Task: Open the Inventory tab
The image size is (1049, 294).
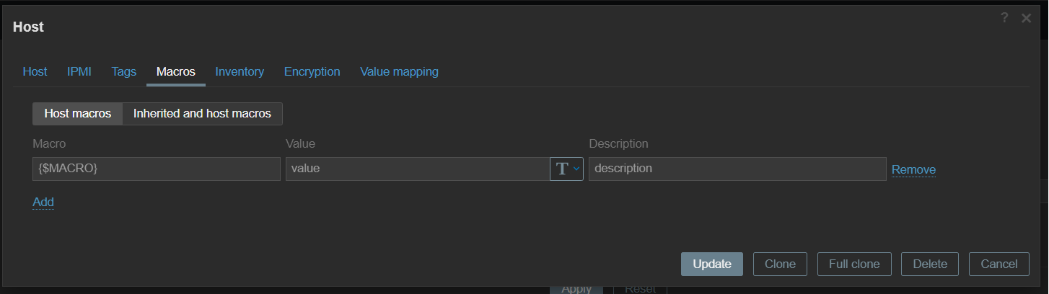Action: [240, 72]
